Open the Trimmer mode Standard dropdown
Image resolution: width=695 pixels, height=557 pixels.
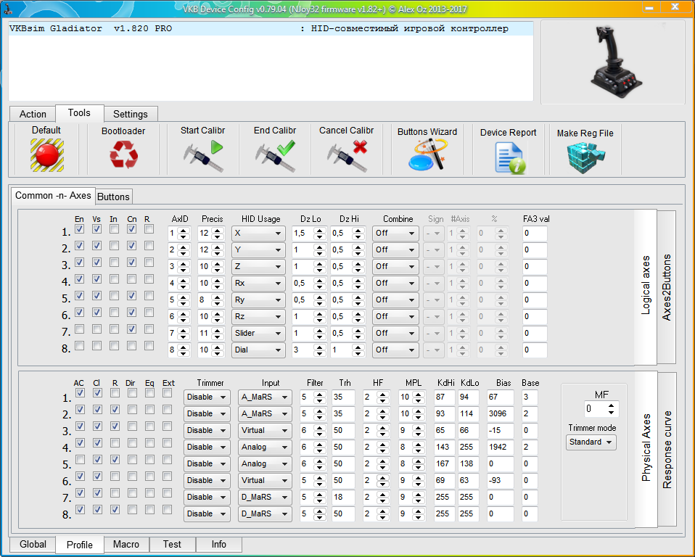pyautogui.click(x=591, y=442)
